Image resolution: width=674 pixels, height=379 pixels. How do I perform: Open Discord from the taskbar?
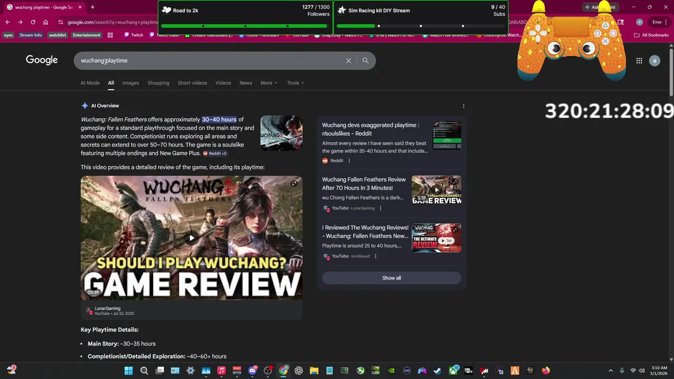pos(252,371)
